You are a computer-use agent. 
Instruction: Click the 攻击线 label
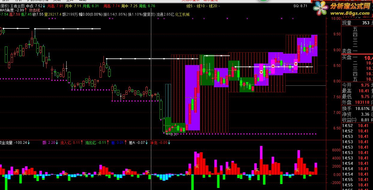click(x=36, y=10)
